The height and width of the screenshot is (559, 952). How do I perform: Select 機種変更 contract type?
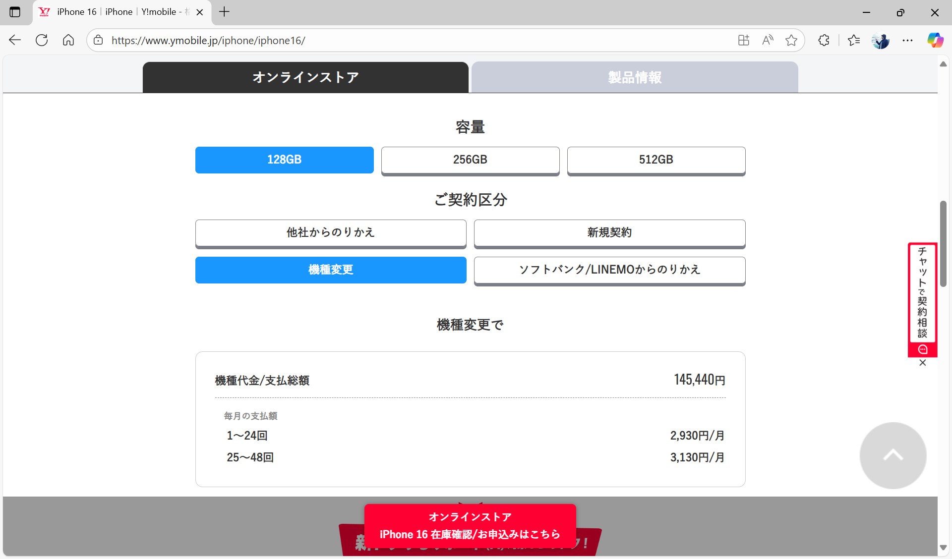point(331,270)
